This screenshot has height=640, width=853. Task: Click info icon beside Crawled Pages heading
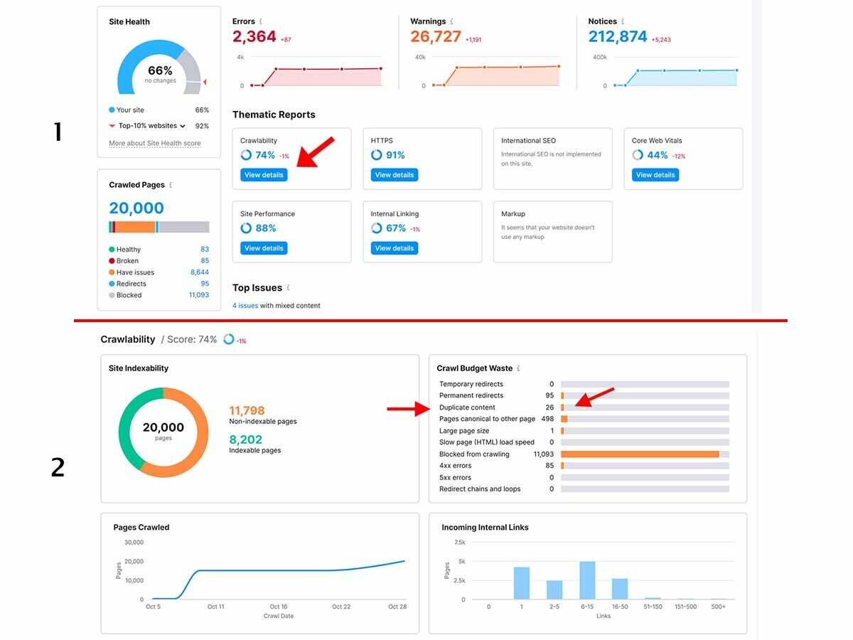coord(171,185)
